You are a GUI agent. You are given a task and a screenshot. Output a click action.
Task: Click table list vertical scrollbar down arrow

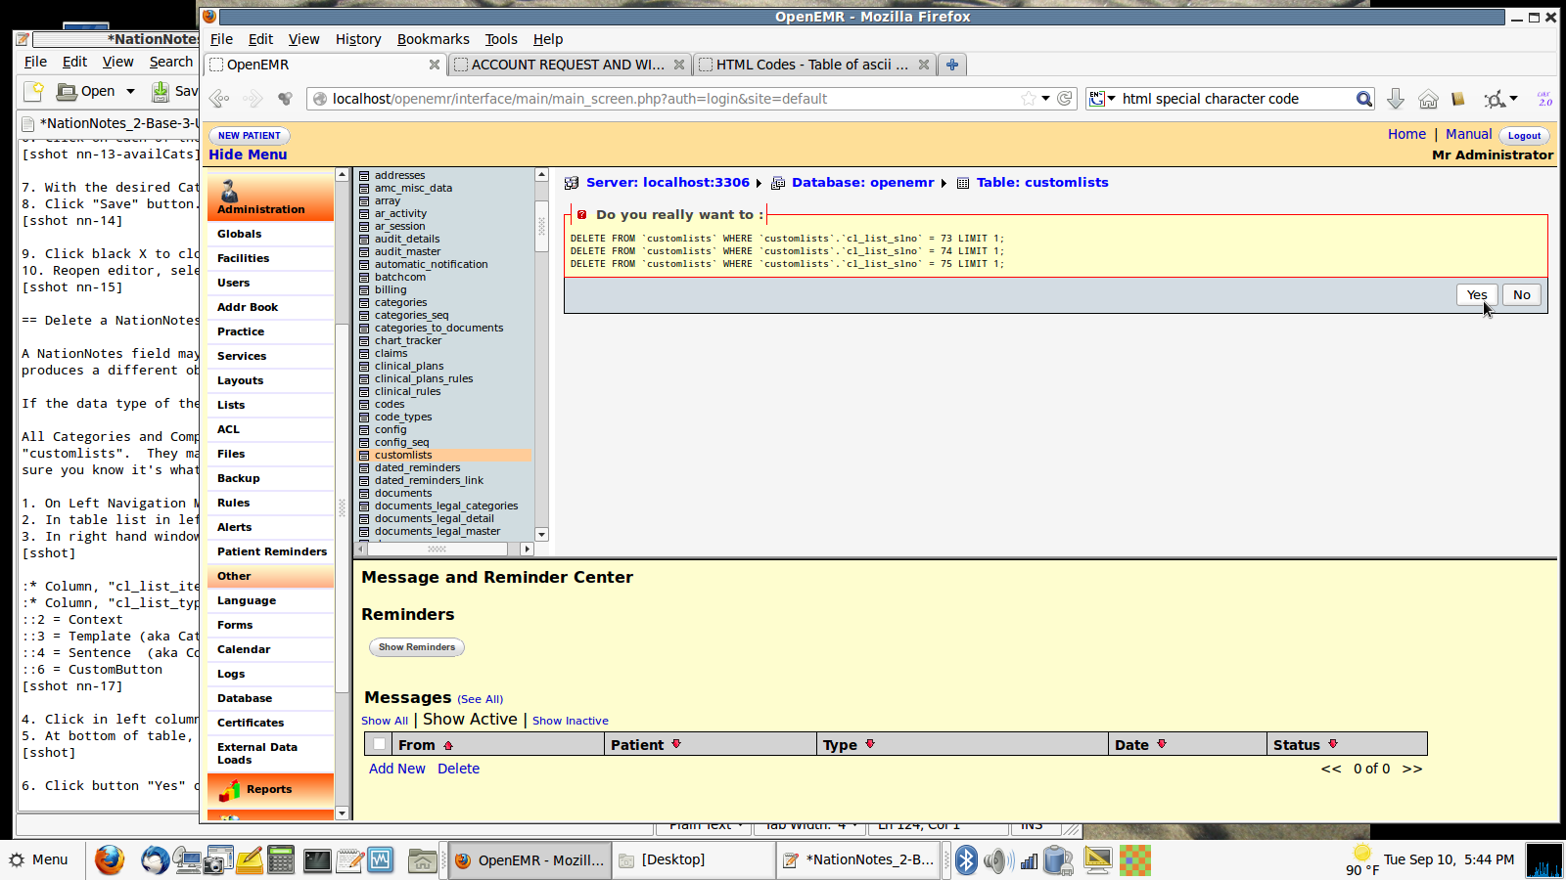click(541, 535)
